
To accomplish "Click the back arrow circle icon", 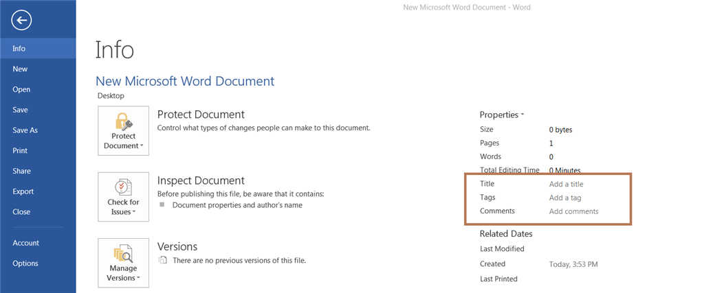I will (x=21, y=20).
